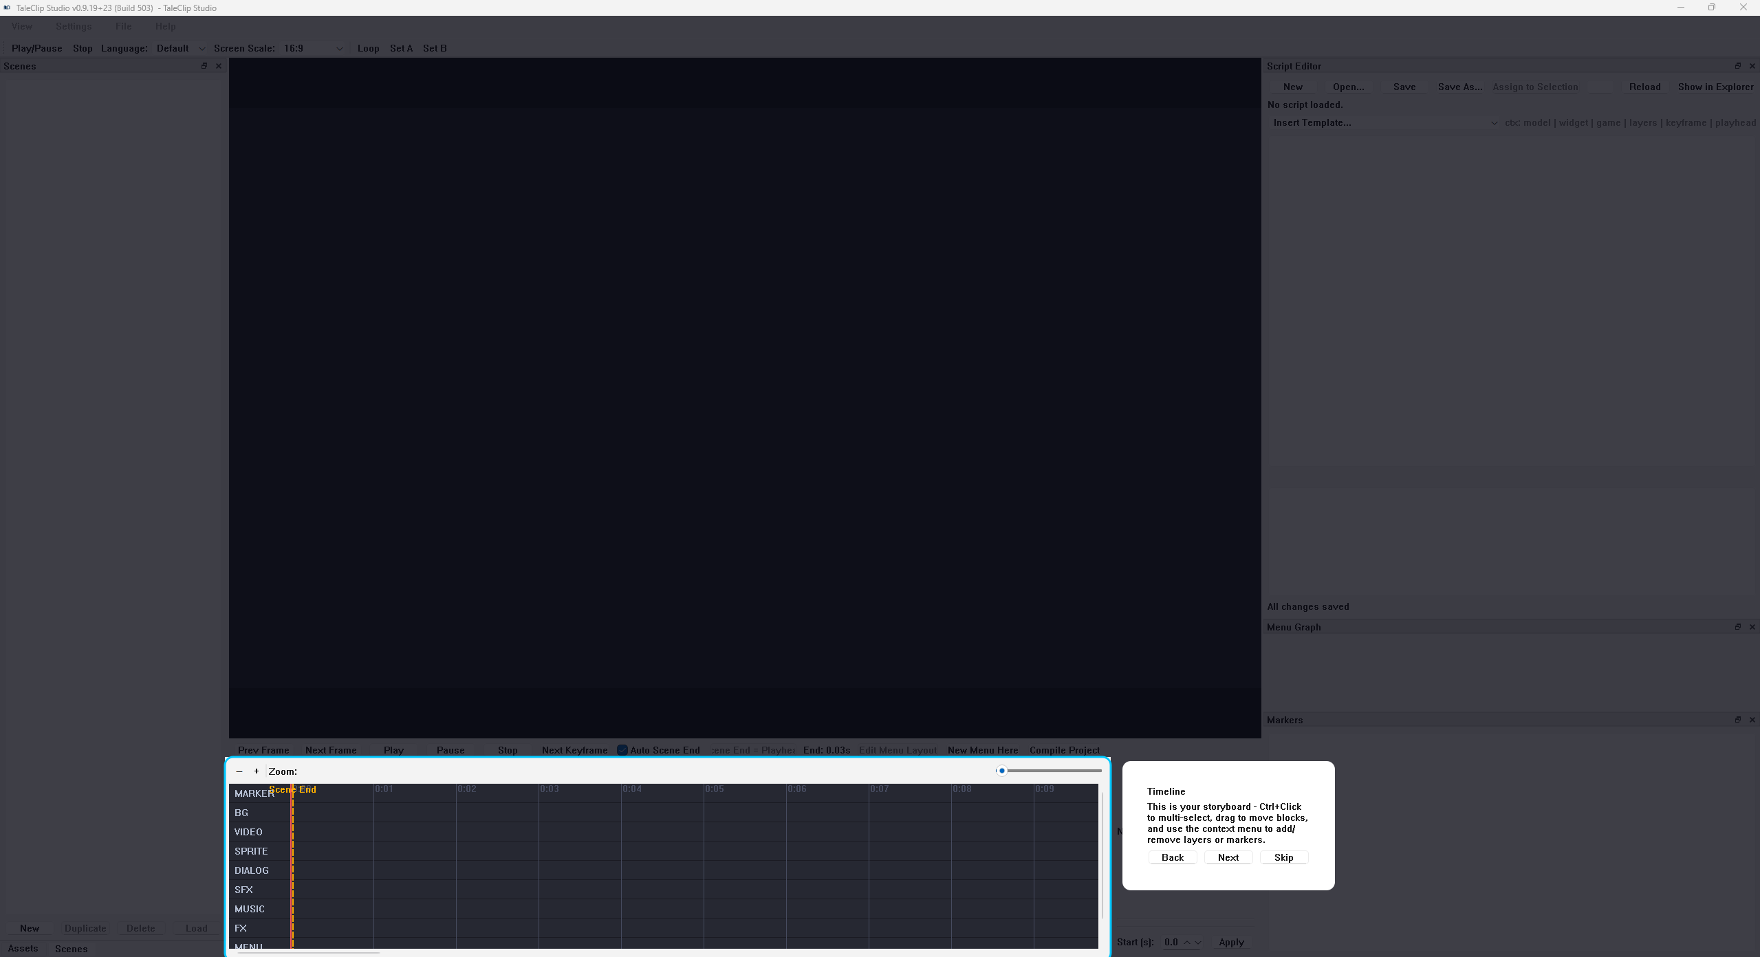Viewport: 1760px width, 957px height.
Task: Click the Scene End marker on timeline
Action: pos(293,789)
